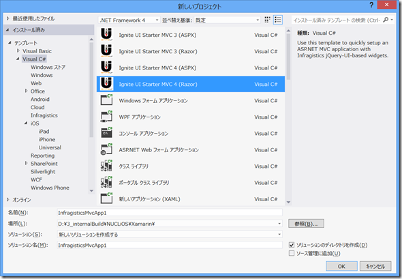
Task: Select the iPhone category
Action: coord(47,139)
